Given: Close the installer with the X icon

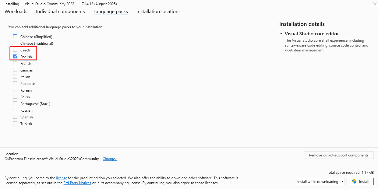Looking at the screenshot, I should [x=374, y=4].
